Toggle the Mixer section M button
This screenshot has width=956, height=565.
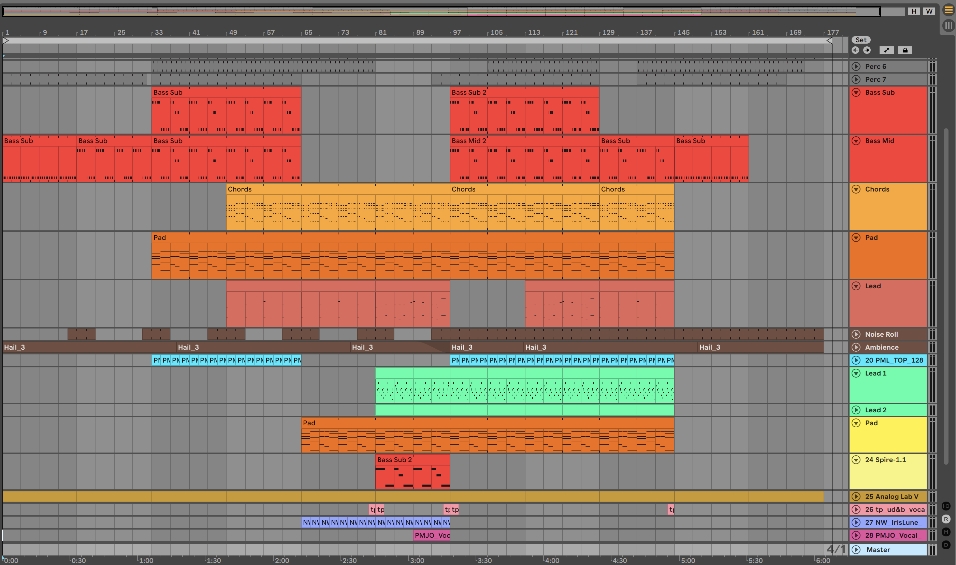pyautogui.click(x=946, y=532)
